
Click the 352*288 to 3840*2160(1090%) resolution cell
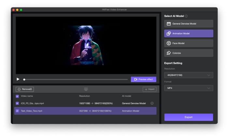(95, 111)
